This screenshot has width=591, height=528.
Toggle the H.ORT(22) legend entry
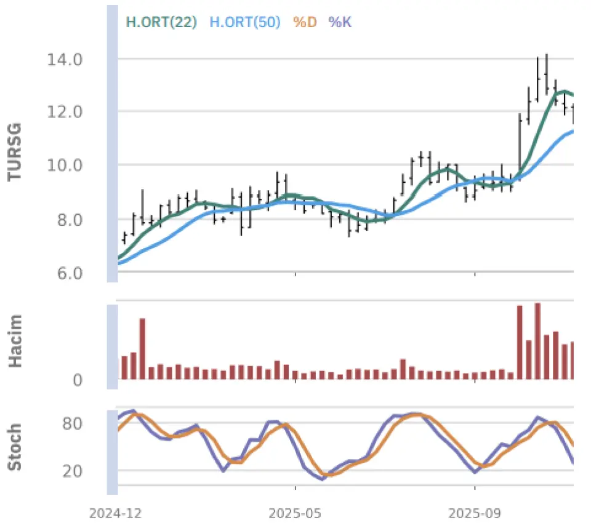point(161,22)
